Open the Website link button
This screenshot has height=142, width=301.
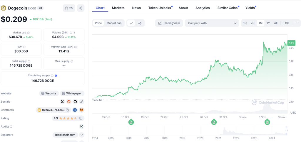click(x=49, y=93)
